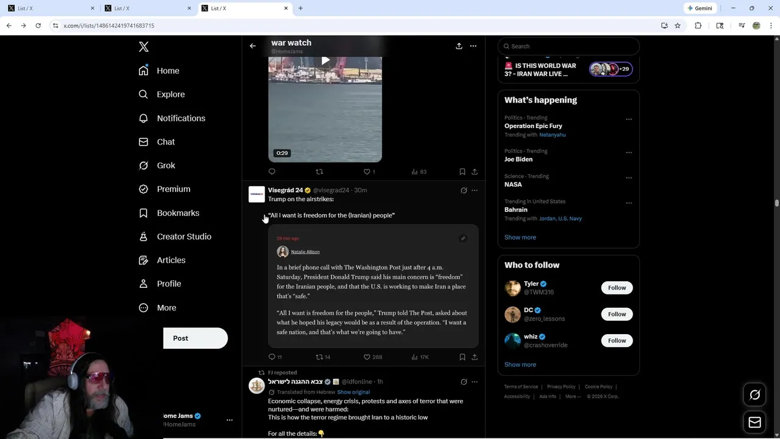Viewport: 780px width, 439px height.
Task: Click the X logo in sidebar
Action: [x=144, y=47]
